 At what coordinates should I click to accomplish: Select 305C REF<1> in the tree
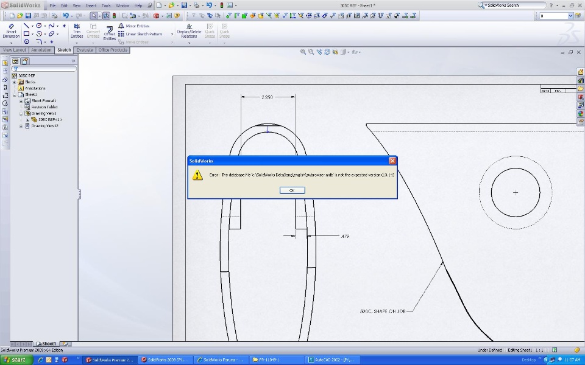pyautogui.click(x=50, y=120)
